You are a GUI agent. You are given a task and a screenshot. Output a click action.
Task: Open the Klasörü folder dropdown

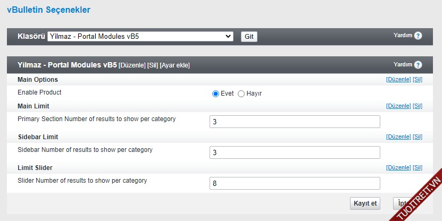click(x=140, y=37)
